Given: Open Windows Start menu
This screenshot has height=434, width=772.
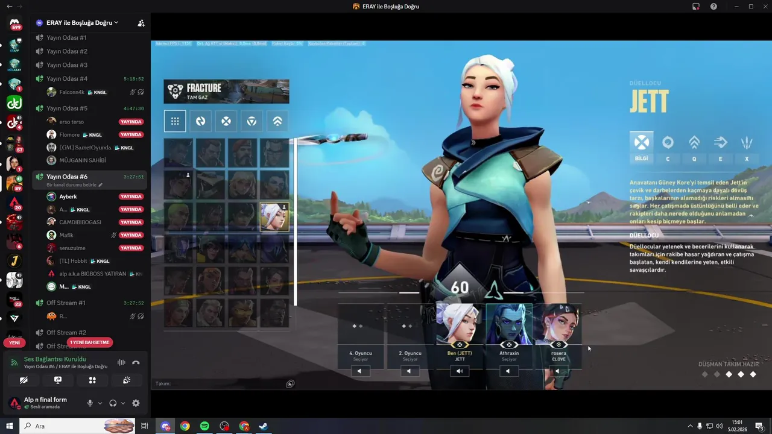Looking at the screenshot, I should (10, 426).
